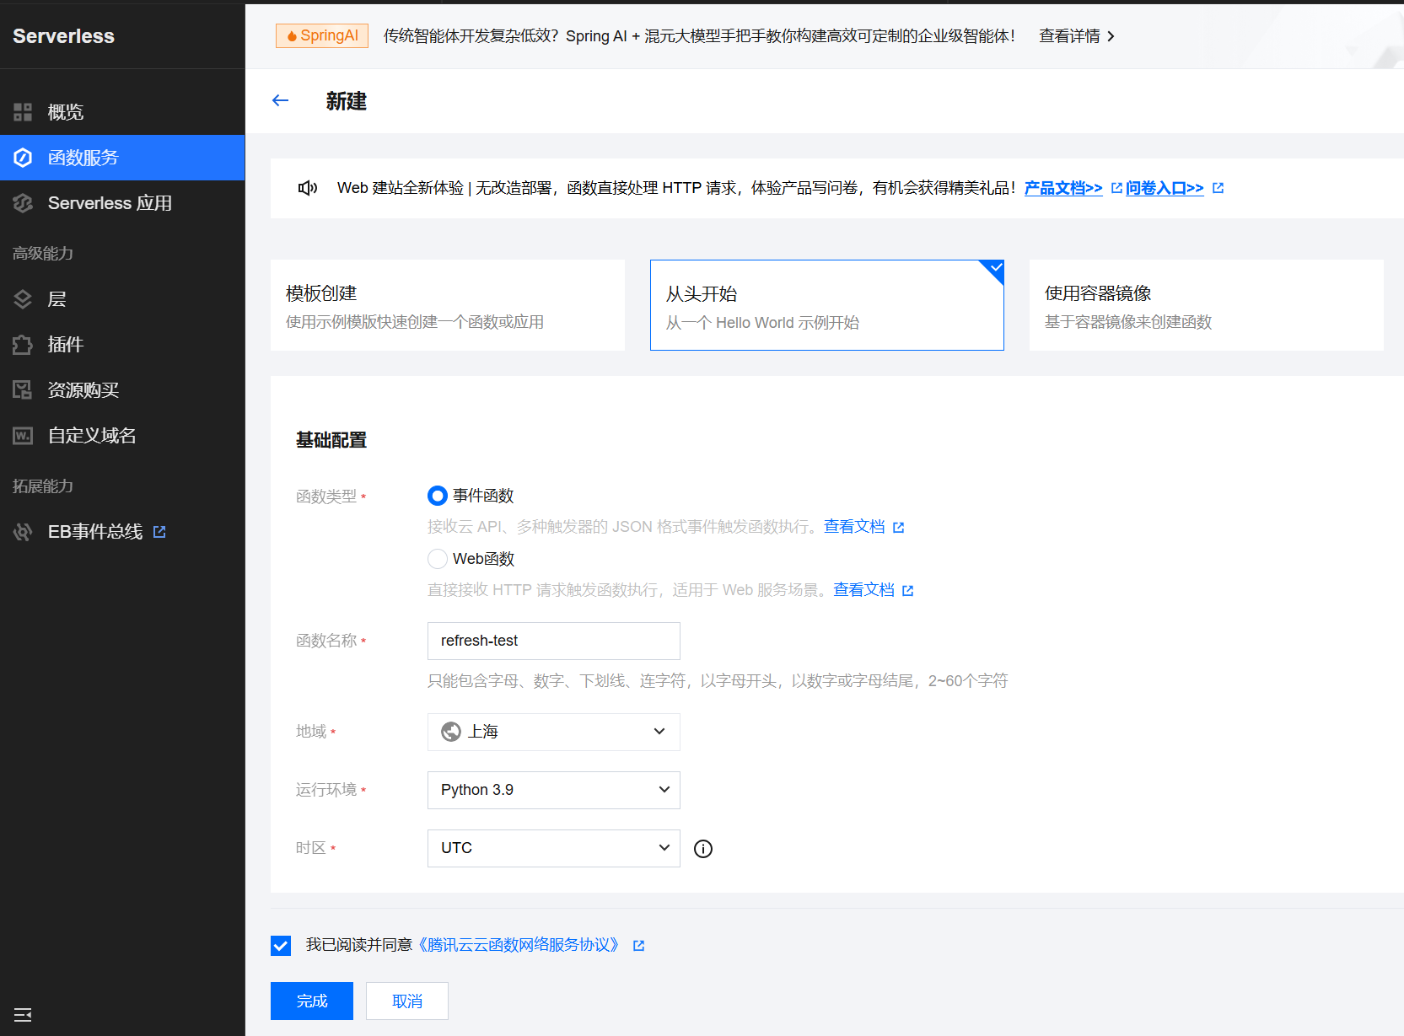
Task: Open the 地域 dropdown showing 上海
Action: (x=554, y=732)
